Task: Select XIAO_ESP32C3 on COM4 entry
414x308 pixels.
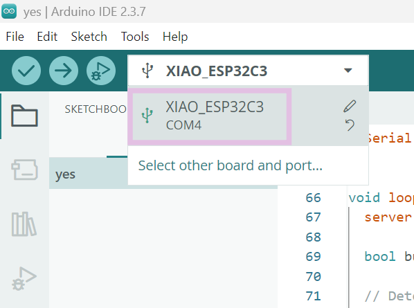Action: [x=209, y=116]
